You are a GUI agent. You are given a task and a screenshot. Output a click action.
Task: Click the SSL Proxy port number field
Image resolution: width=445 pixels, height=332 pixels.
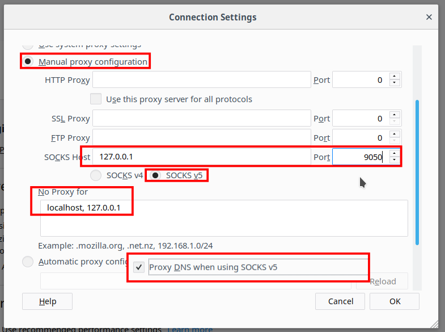pyautogui.click(x=361, y=119)
